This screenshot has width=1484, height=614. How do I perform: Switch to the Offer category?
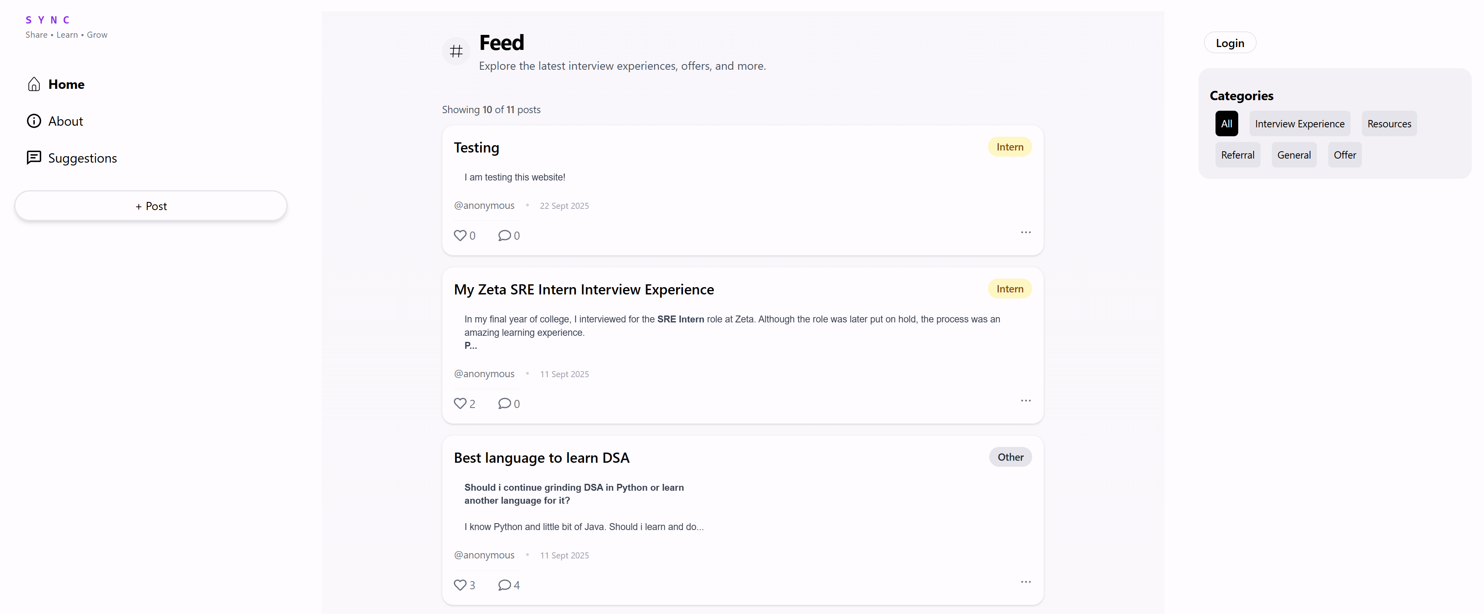[x=1344, y=155]
